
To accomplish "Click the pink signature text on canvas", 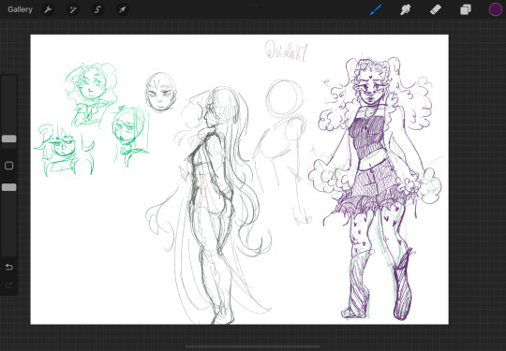I will tap(286, 51).
